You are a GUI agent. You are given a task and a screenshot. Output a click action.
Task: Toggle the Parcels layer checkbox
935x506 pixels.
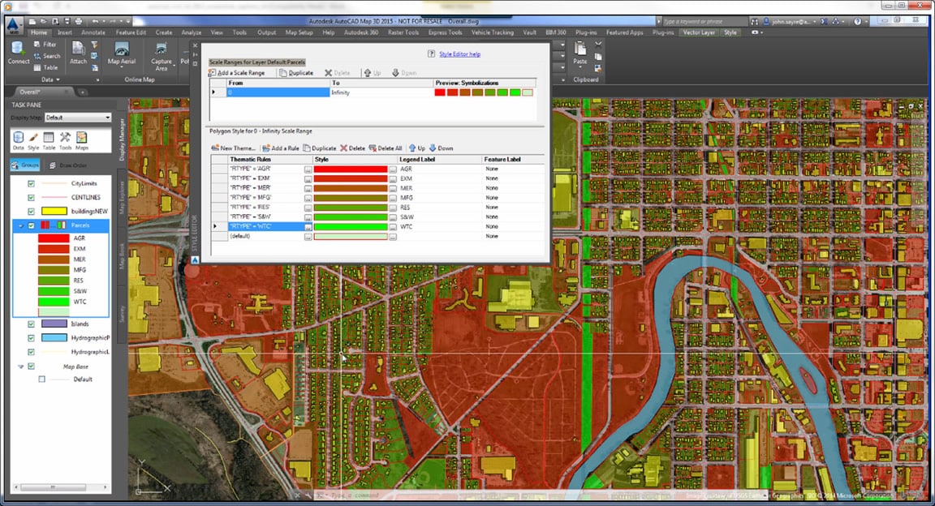tap(32, 225)
